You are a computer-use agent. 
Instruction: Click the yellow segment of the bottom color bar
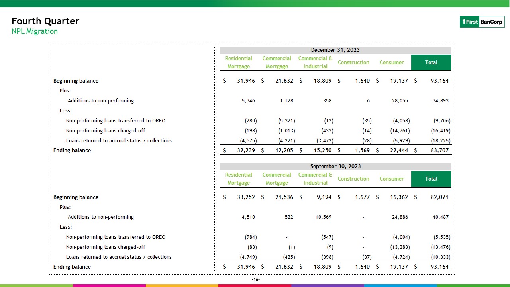[182, 285]
